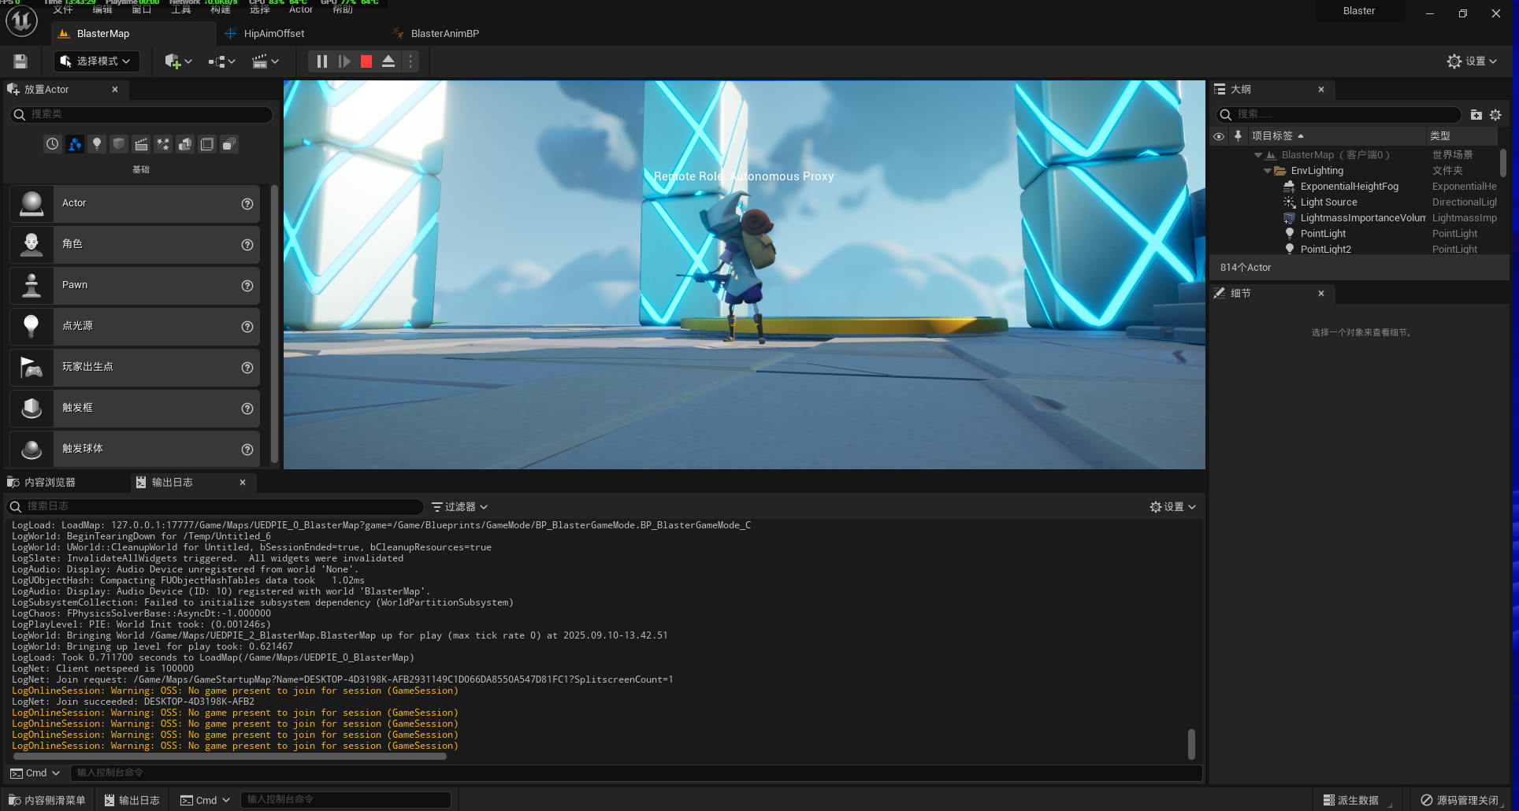Show recently placed actors clock filter
The width and height of the screenshot is (1519, 811).
click(52, 144)
